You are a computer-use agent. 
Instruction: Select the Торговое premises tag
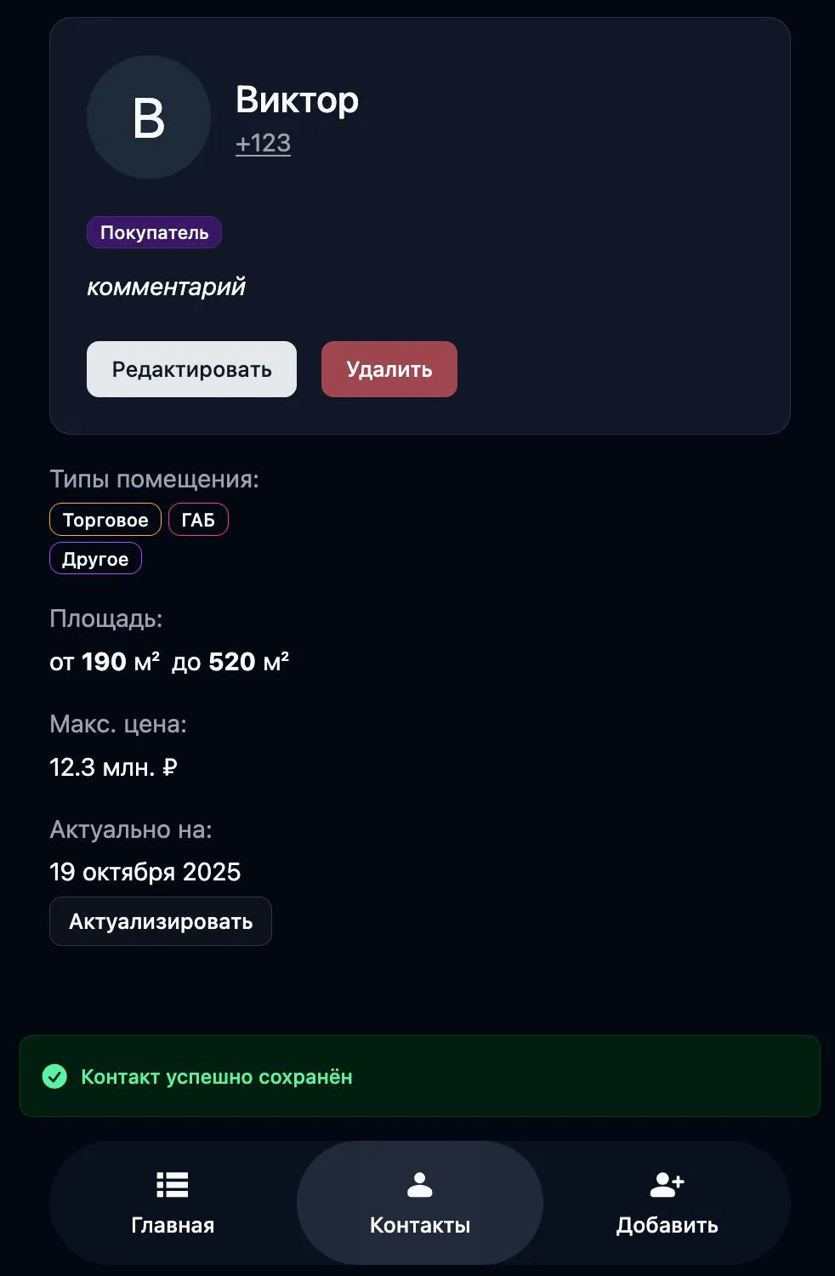tap(105, 520)
